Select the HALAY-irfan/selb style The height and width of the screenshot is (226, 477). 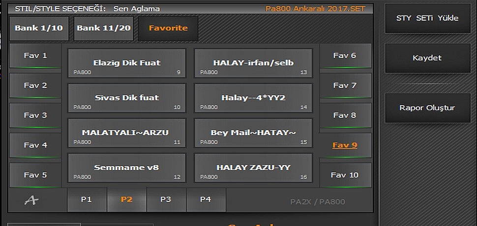click(x=253, y=63)
